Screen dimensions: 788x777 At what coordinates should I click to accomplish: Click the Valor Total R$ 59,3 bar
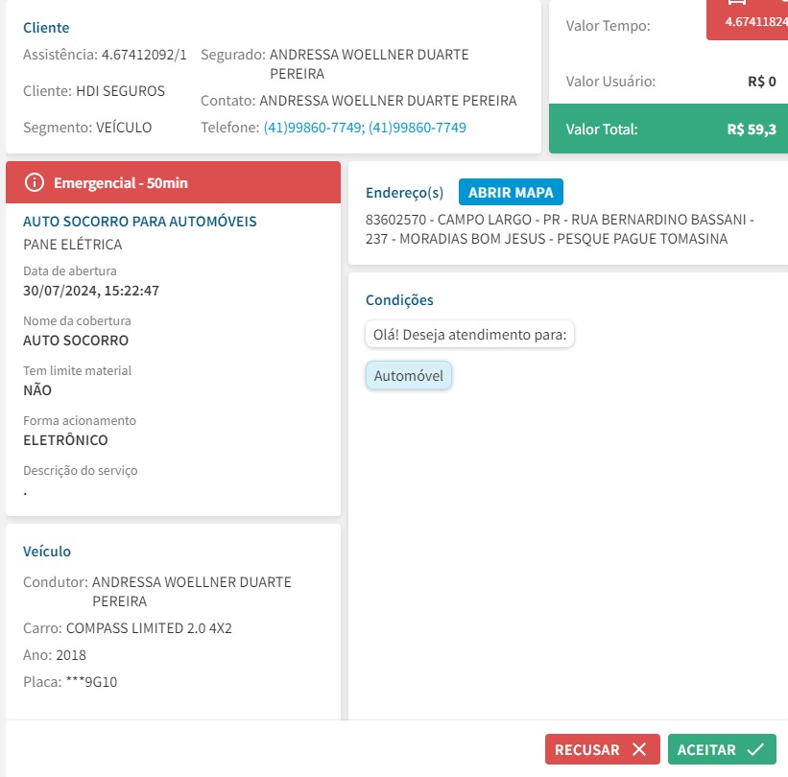pyautogui.click(x=668, y=129)
